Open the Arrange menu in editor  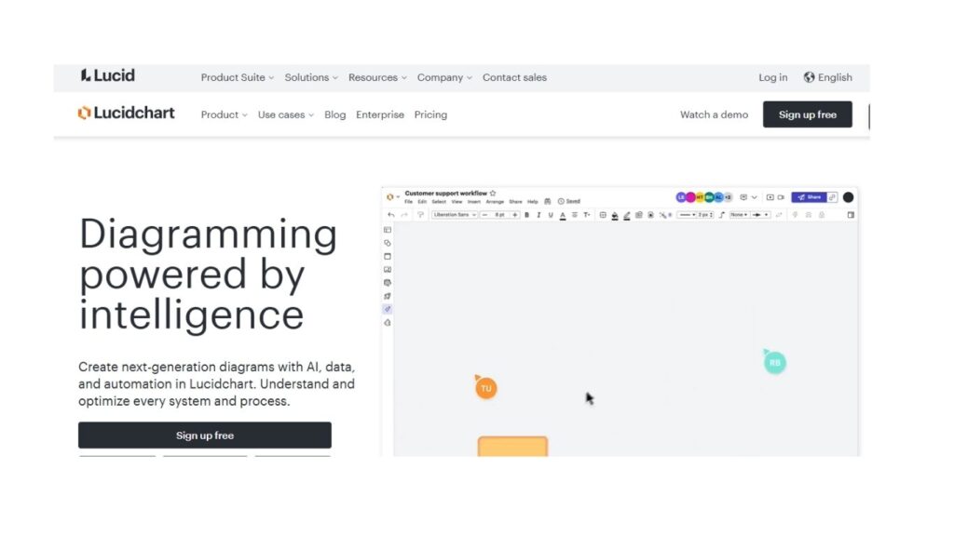pos(494,202)
